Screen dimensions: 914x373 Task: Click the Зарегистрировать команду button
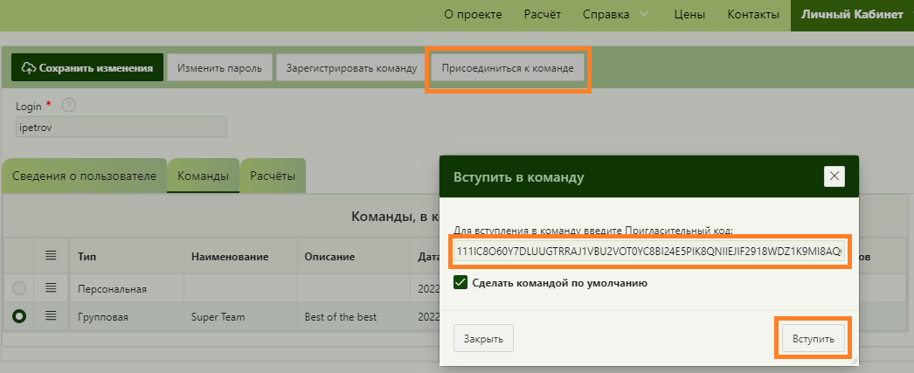(351, 68)
